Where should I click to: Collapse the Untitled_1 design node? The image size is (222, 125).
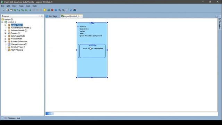click(2, 22)
